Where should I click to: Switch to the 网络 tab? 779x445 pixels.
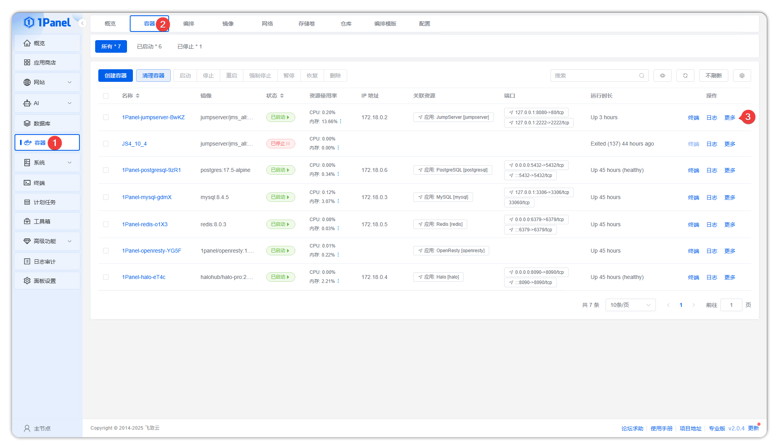267,24
